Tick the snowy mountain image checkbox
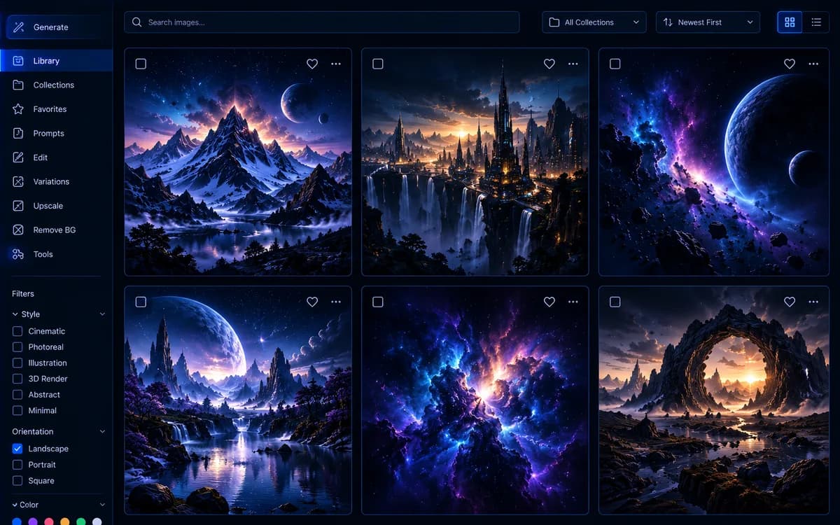840x525 pixels. pos(141,64)
